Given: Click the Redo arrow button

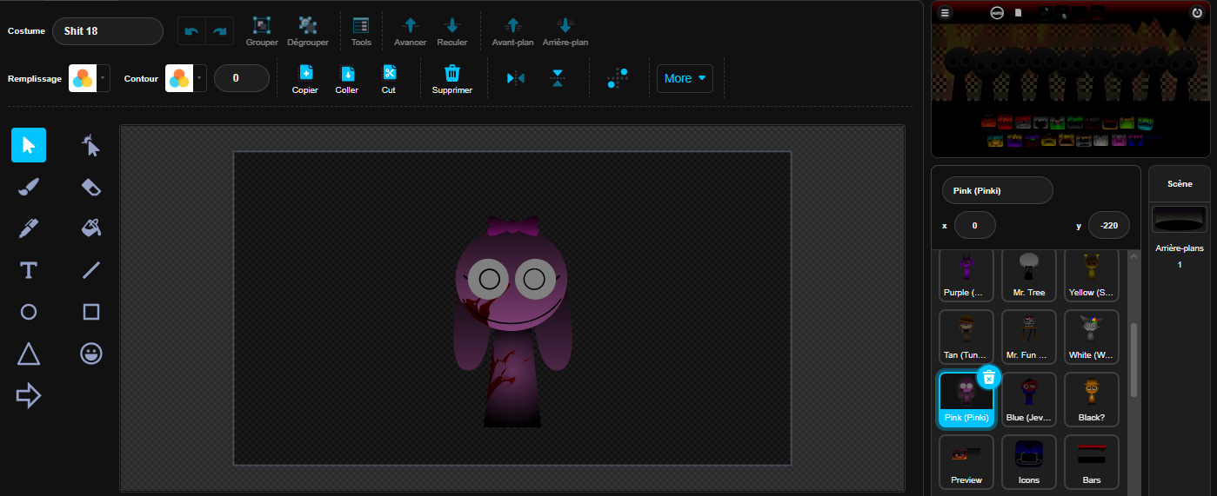Looking at the screenshot, I should [x=219, y=31].
